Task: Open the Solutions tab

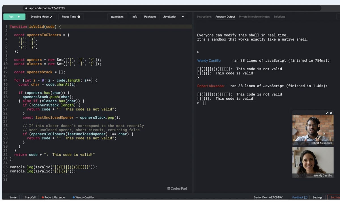Action: (x=279, y=17)
